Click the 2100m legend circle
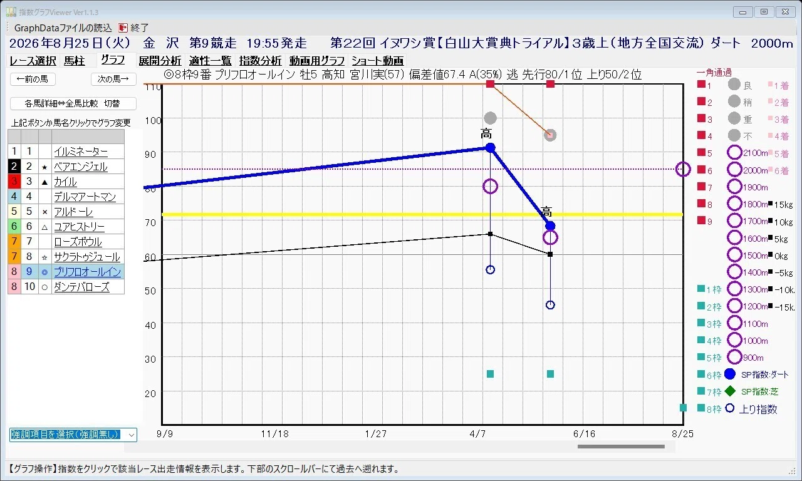 coord(734,153)
